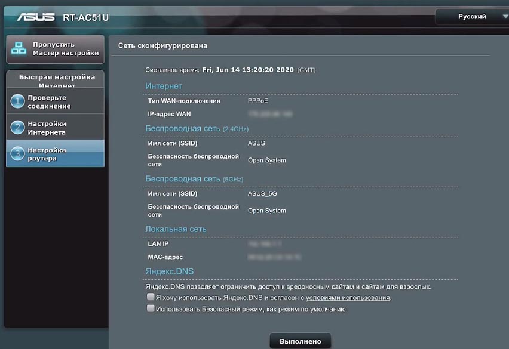The height and width of the screenshot is (349, 509).
Task: Open the Русский language dropdown
Action: [x=471, y=17]
